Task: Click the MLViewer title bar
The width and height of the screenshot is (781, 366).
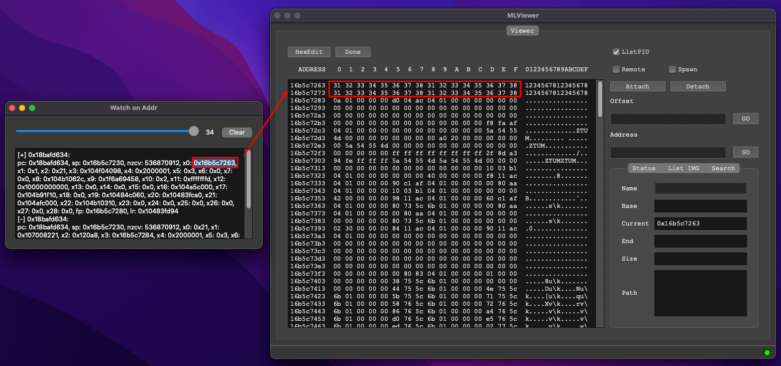Action: click(x=523, y=16)
